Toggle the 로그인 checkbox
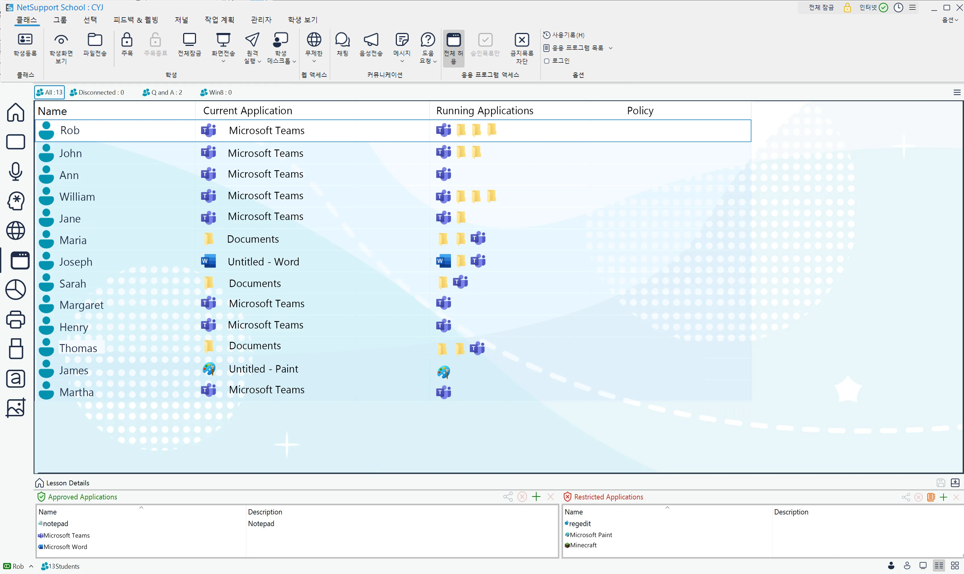The image size is (964, 574). 547,61
